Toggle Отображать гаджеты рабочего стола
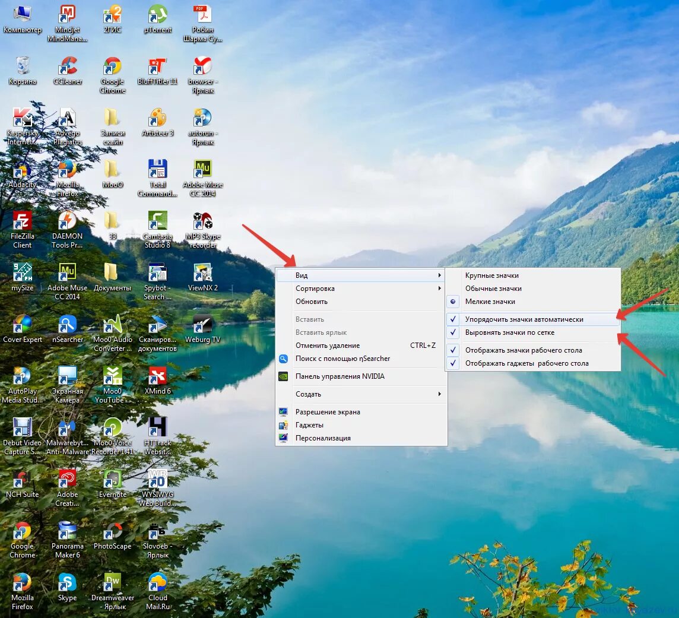679x618 pixels. pos(533,363)
